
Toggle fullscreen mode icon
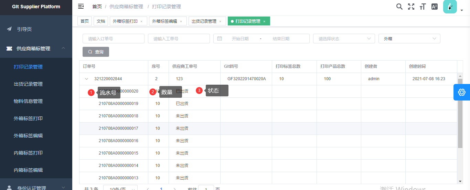pos(411,7)
